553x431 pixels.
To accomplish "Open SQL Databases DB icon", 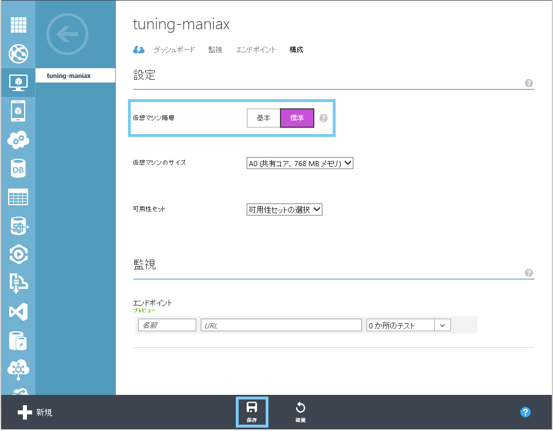I will [18, 169].
